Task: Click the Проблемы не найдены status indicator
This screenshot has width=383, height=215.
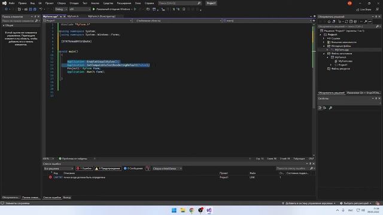Action: 73,159
